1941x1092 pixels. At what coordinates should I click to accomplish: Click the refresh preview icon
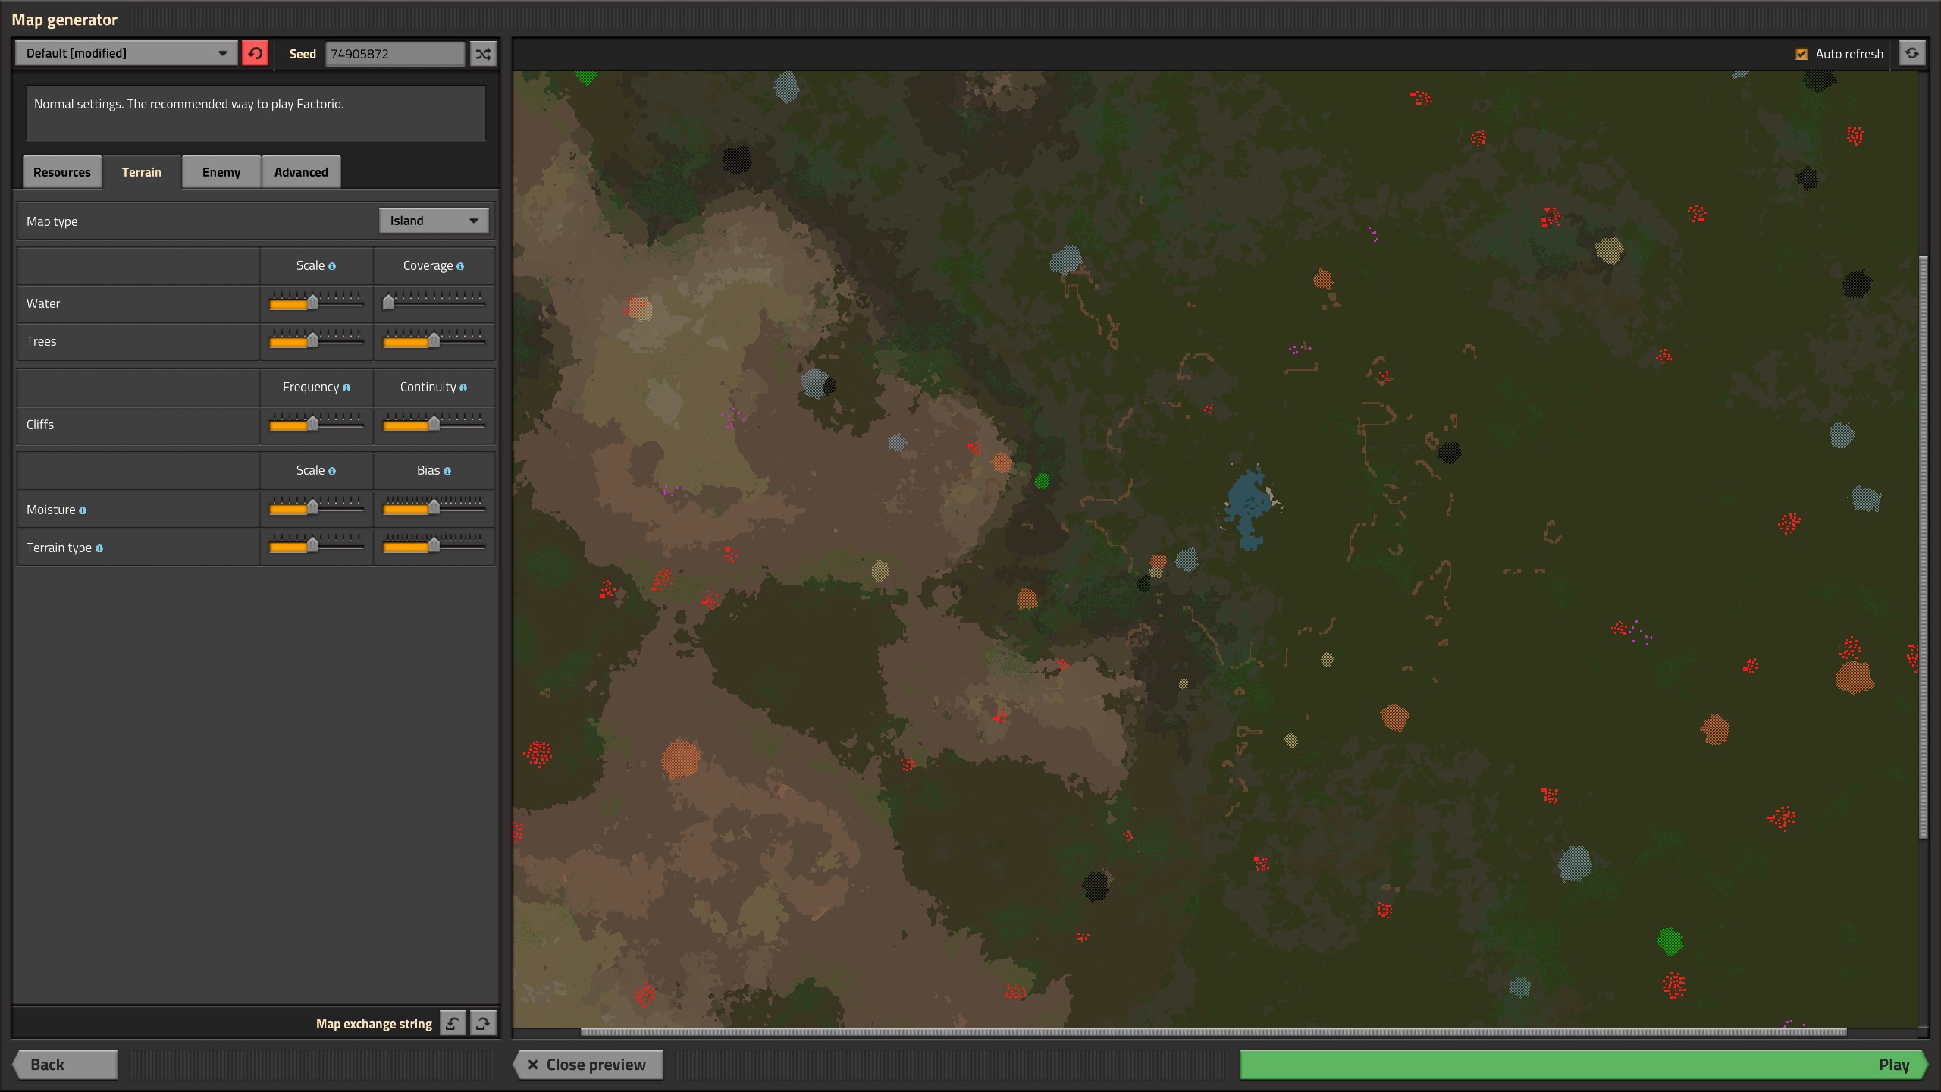click(x=1911, y=53)
